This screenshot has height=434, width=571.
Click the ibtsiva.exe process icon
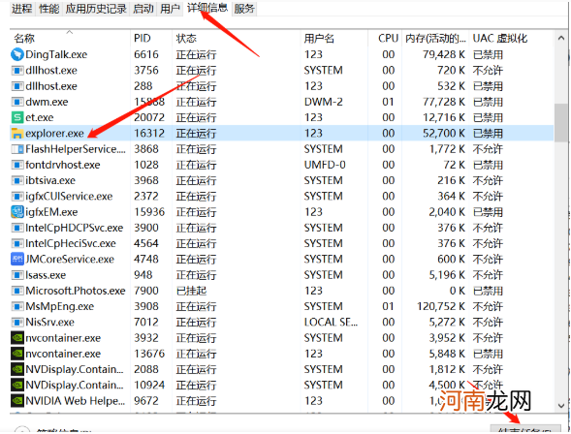pos(17,180)
